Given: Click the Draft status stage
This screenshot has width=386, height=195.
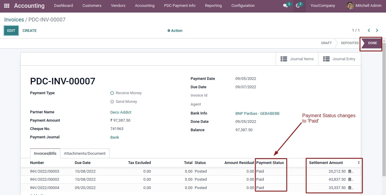Looking at the screenshot, I should tap(327, 43).
